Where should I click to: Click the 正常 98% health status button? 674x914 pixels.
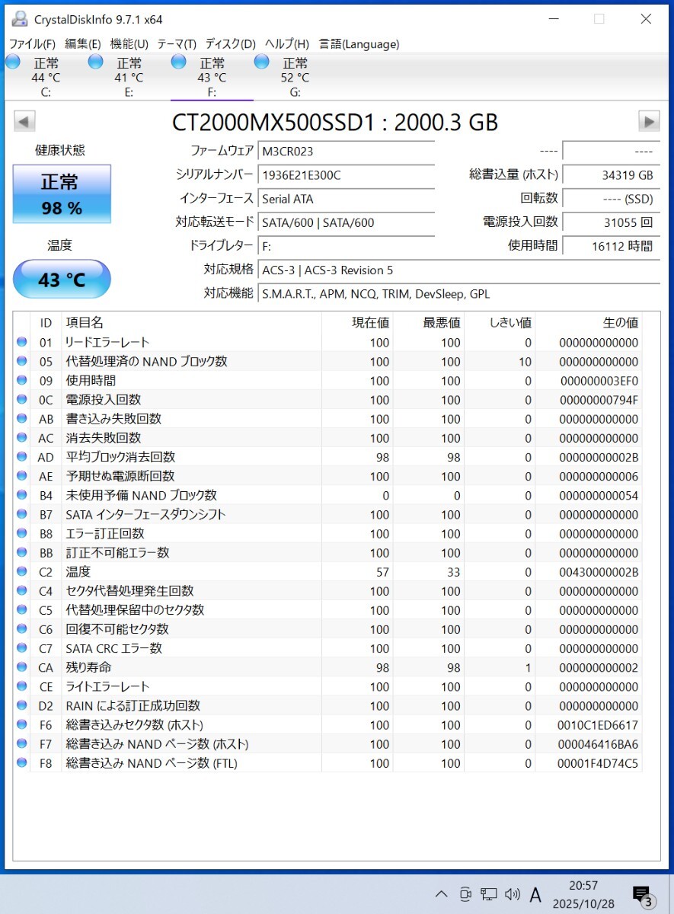click(x=61, y=194)
